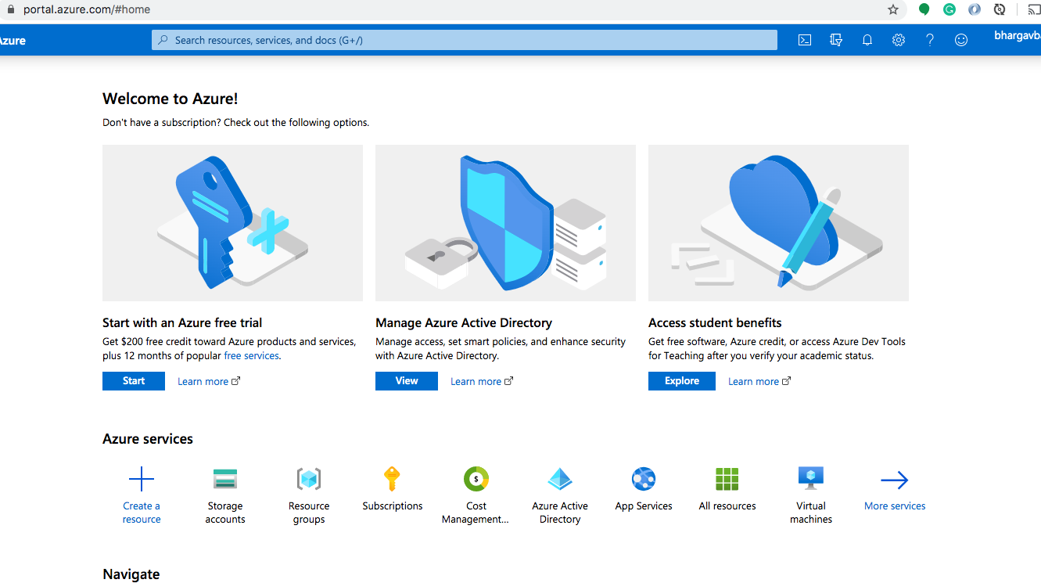
Task: Click the Active Directory shield illustration
Action: coord(505,223)
